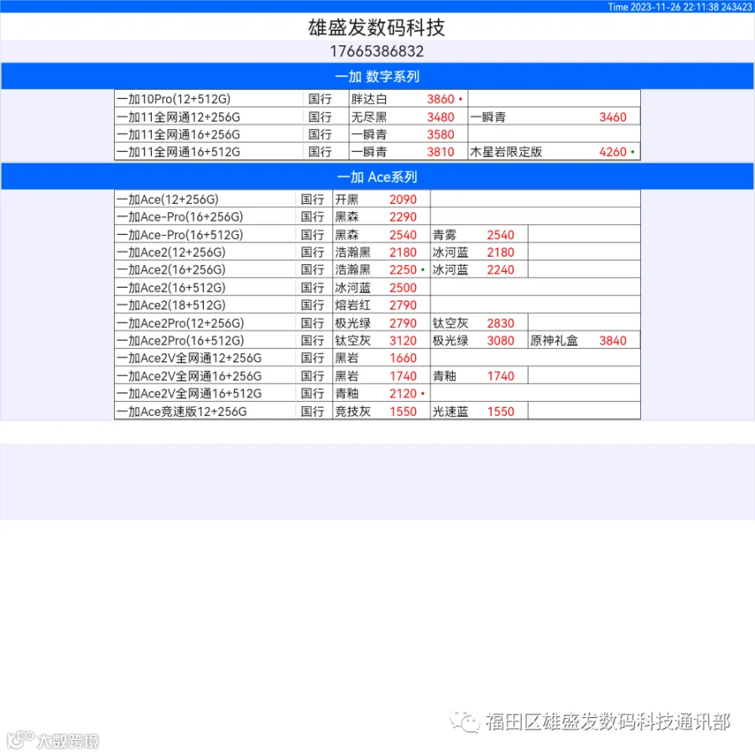Screen dimensions: 755x755
Task: Click the model name 一加10Pro(12+512G)
Action: pyautogui.click(x=174, y=99)
